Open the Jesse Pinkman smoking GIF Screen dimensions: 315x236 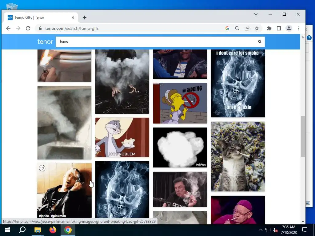pos(64,191)
